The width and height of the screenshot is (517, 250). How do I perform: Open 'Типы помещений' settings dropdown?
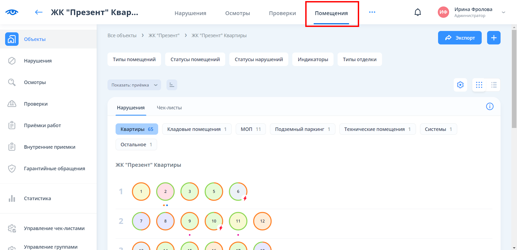click(x=134, y=59)
